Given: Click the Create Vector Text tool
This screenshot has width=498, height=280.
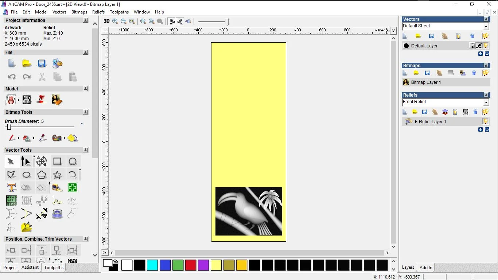Looking at the screenshot, I should [x=12, y=188].
